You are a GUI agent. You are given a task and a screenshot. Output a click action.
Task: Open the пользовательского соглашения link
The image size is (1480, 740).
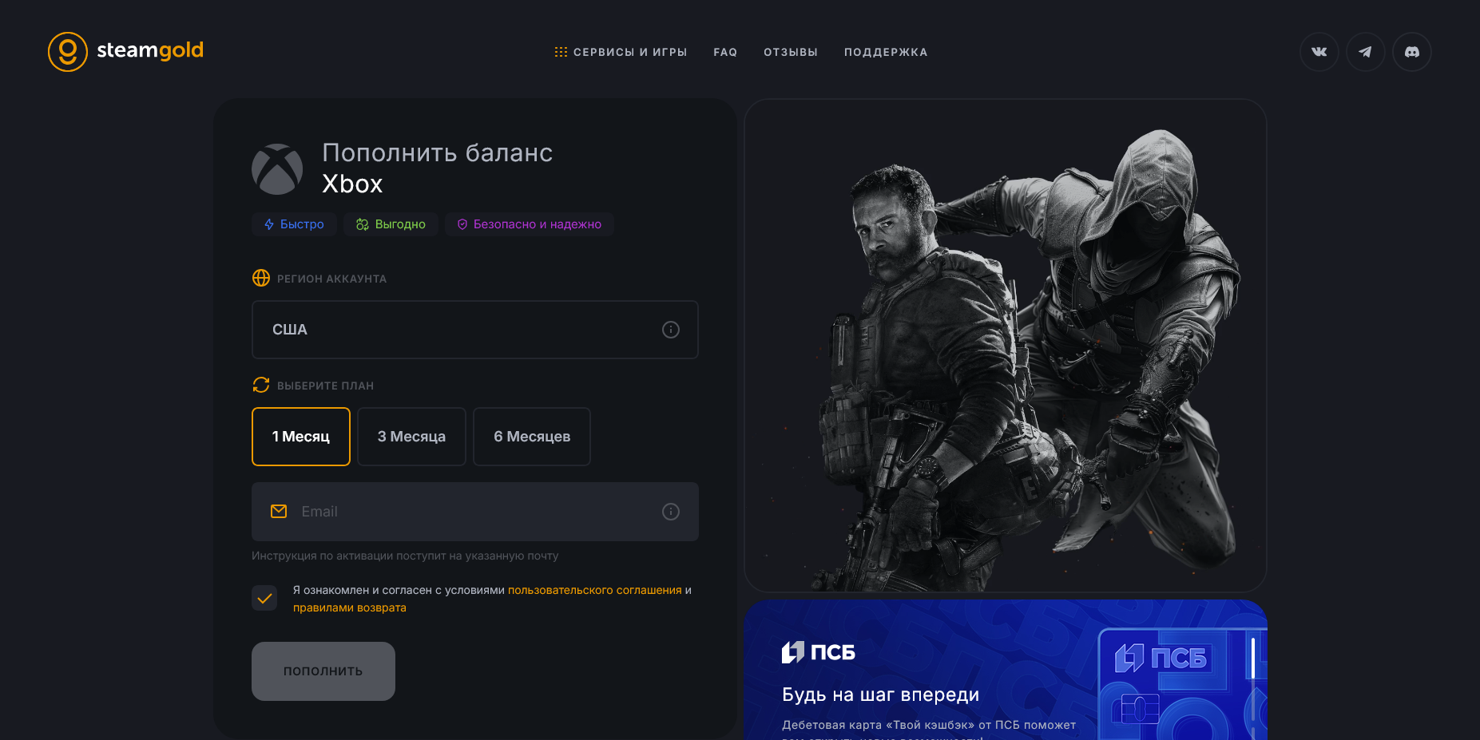[x=595, y=590]
